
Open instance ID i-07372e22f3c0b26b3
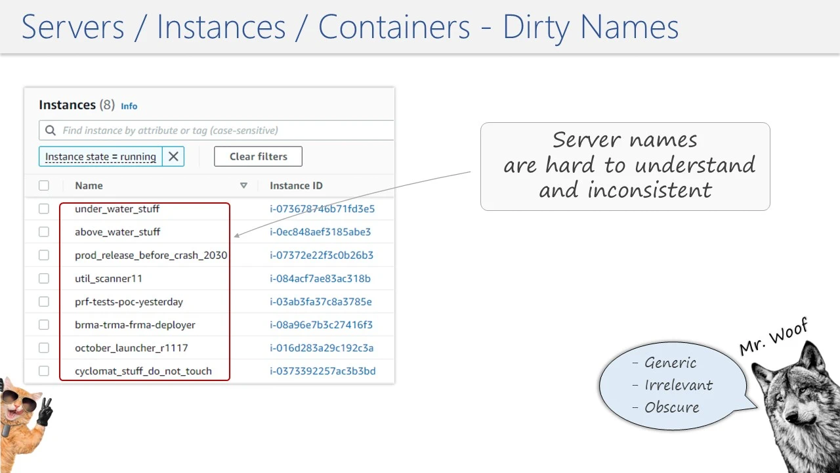(x=322, y=256)
